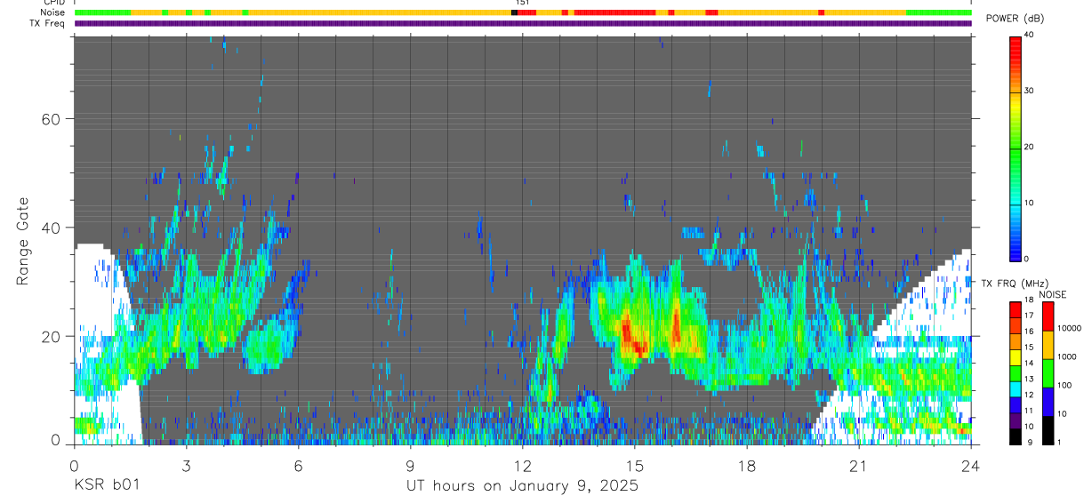This screenshot has width=1092, height=504.
Task: Click the "3" hour tick on time axis
Action: click(186, 466)
